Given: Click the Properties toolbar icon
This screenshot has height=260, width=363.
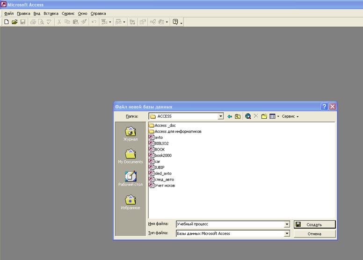Looking at the screenshot, I should click(x=142, y=22).
